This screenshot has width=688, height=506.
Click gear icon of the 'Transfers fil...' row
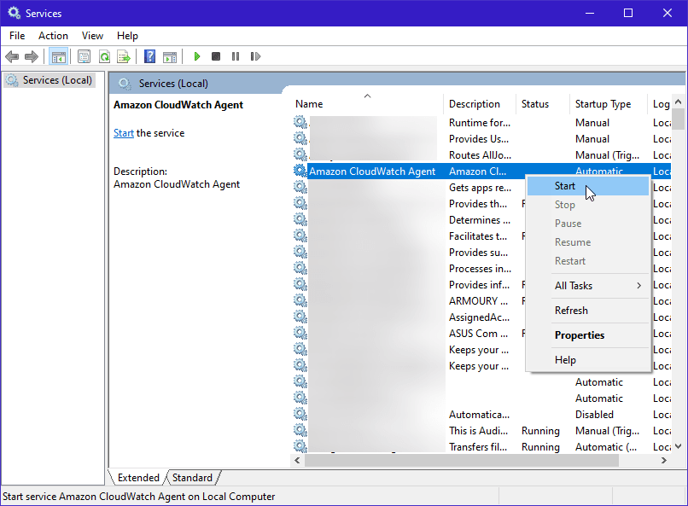(300, 446)
